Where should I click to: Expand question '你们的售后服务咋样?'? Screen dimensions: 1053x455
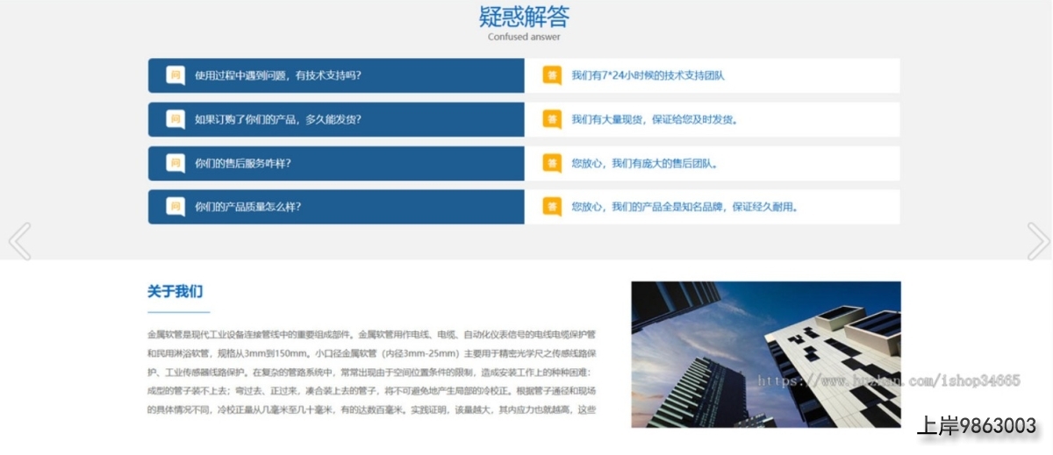pos(243,163)
